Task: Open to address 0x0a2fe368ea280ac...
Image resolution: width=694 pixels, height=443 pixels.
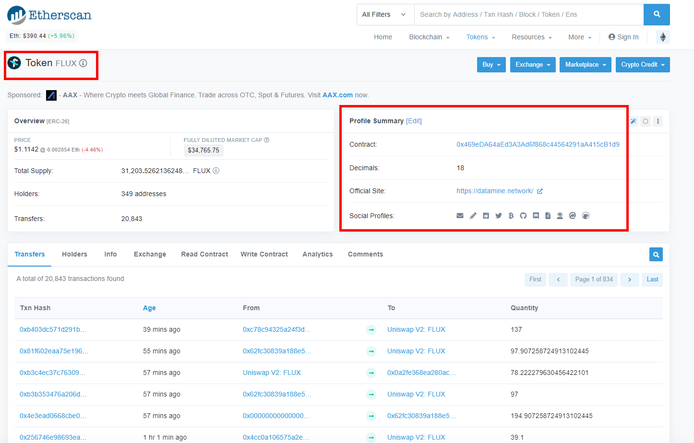Action: tap(421, 373)
